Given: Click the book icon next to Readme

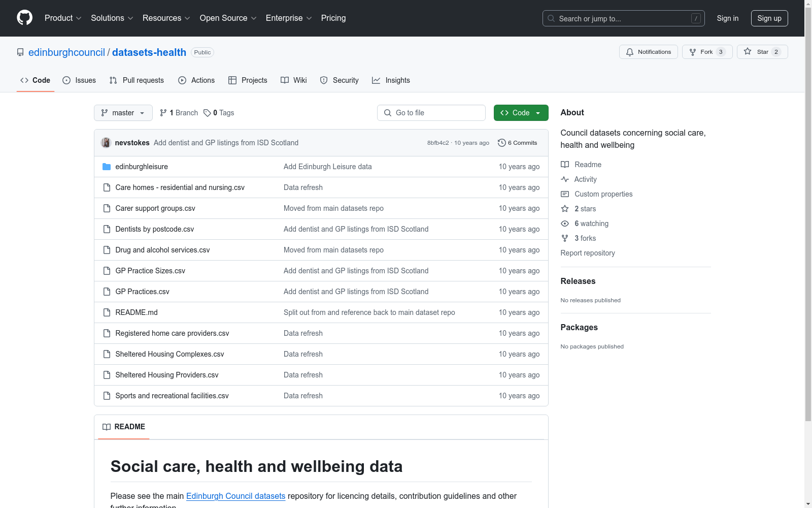Looking at the screenshot, I should pyautogui.click(x=565, y=165).
